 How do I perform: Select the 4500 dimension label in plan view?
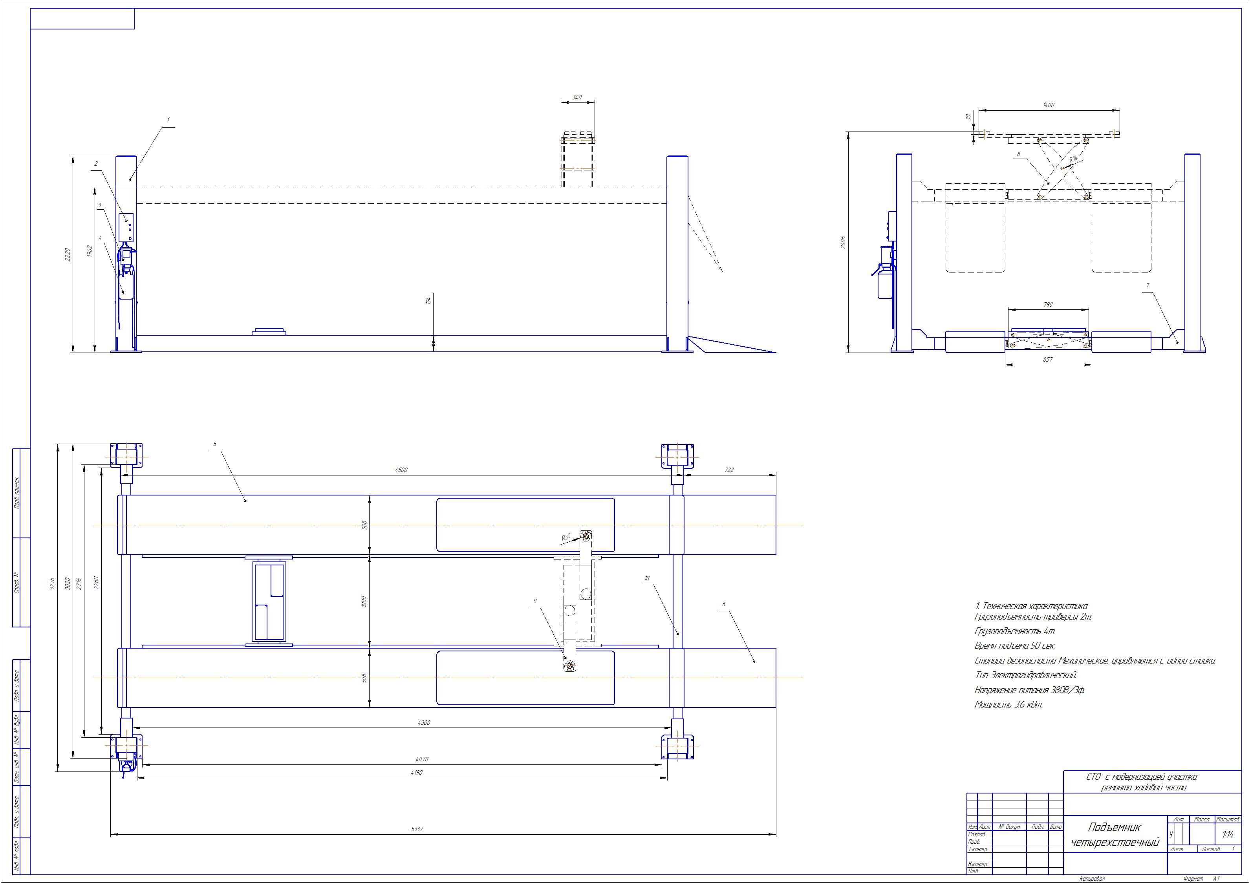tap(401, 470)
